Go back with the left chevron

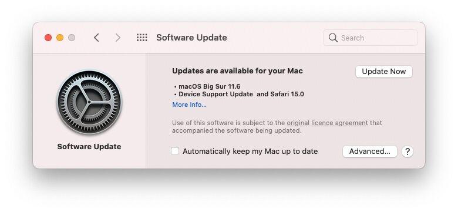point(96,38)
